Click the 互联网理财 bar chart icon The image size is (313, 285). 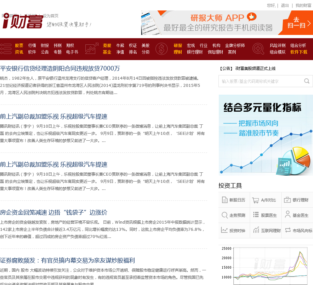[256, 230]
